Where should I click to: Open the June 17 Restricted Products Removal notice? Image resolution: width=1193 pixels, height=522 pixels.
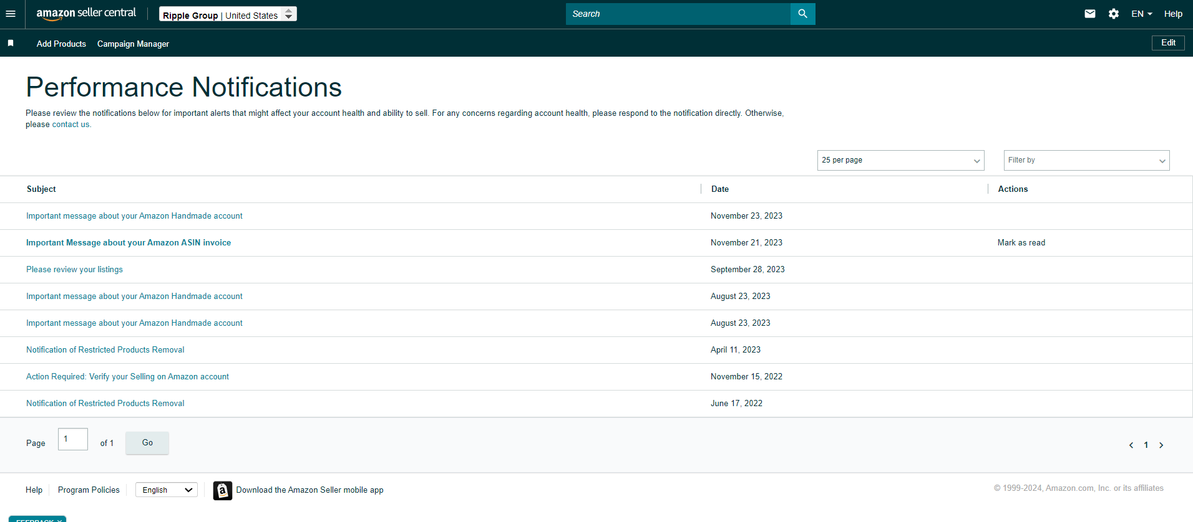point(105,404)
